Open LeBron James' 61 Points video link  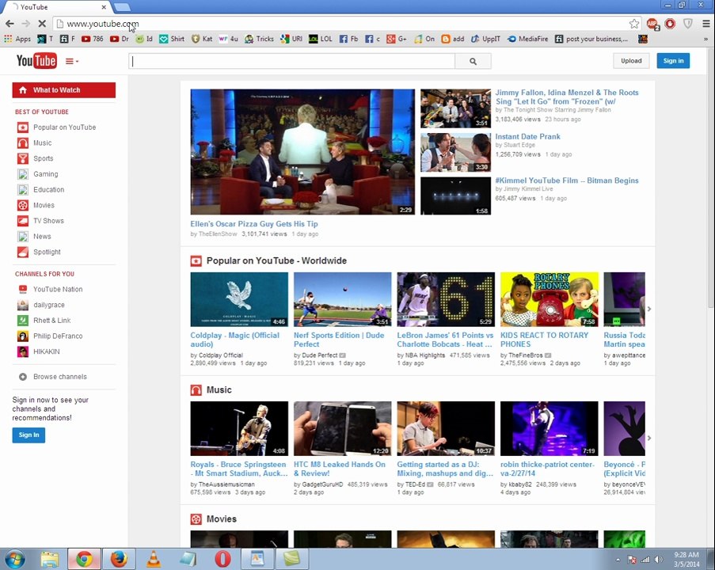(x=445, y=340)
